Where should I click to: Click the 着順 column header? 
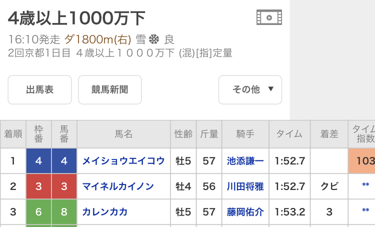point(13,134)
